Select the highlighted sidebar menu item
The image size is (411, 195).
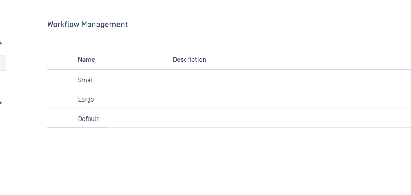[x=3, y=63]
